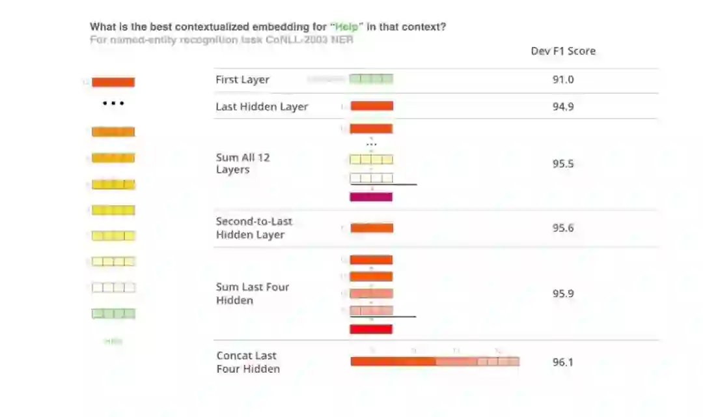Click the 96.1 score value
The width and height of the screenshot is (703, 417).
pos(563,362)
